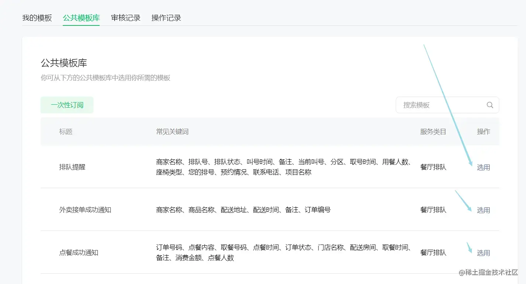
Task: Click the subtitle 你可从下方的公共模板库中选用你所需的模板
Action: click(x=106, y=78)
